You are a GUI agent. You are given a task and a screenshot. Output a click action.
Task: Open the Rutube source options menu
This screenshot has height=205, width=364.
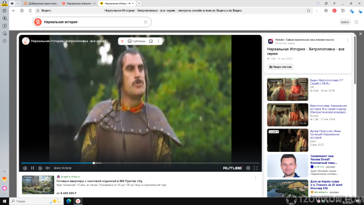pos(348,41)
